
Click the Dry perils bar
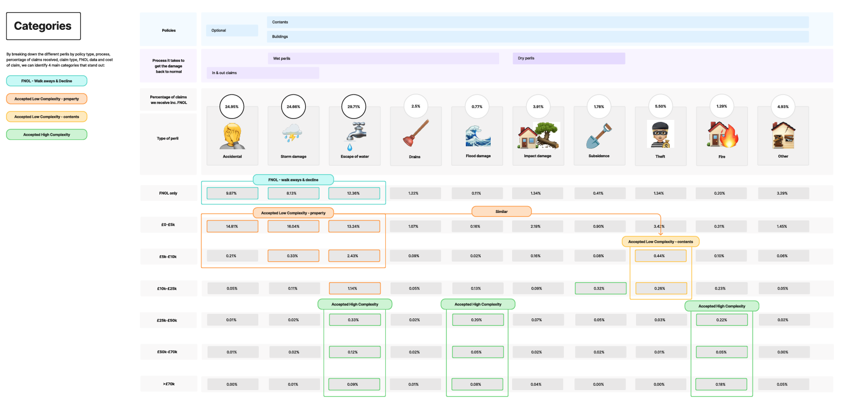[x=569, y=58]
